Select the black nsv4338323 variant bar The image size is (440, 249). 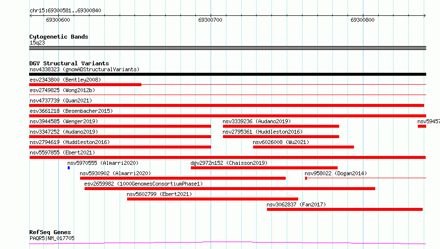tap(227, 74)
